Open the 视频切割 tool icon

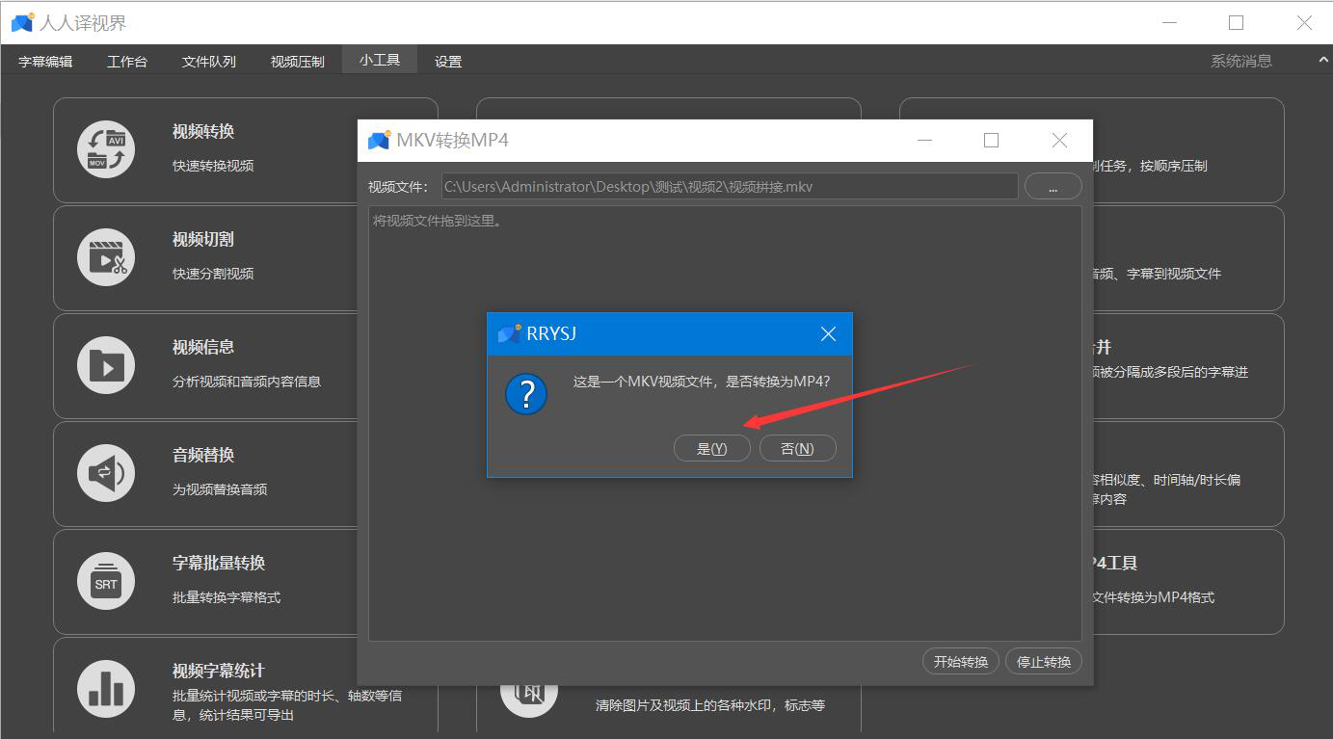[106, 256]
